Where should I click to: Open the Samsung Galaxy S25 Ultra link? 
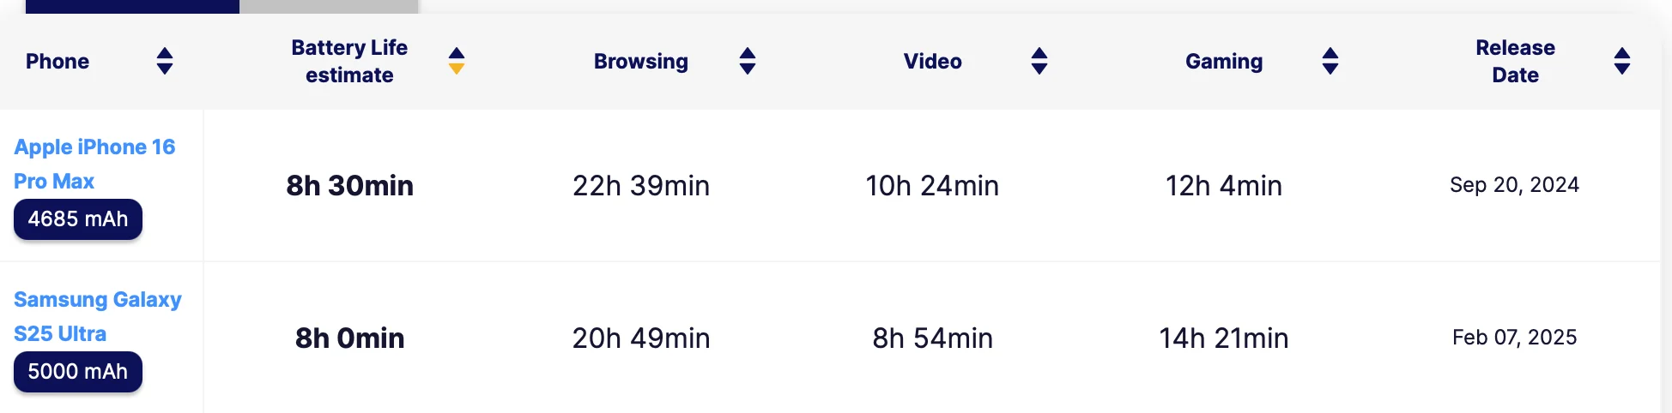pyautogui.click(x=97, y=315)
